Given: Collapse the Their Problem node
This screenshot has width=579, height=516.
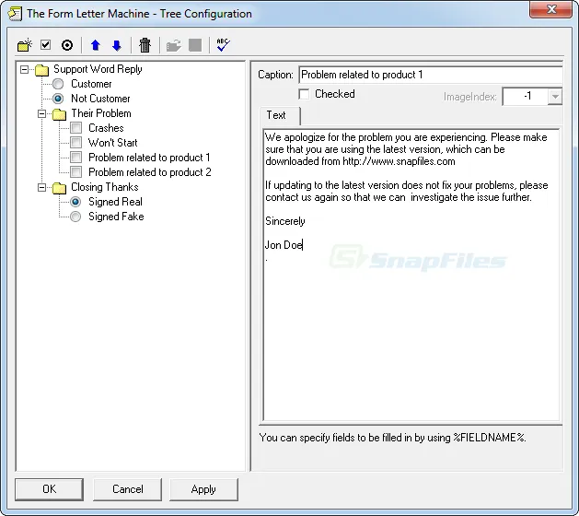Looking at the screenshot, I should [x=41, y=114].
